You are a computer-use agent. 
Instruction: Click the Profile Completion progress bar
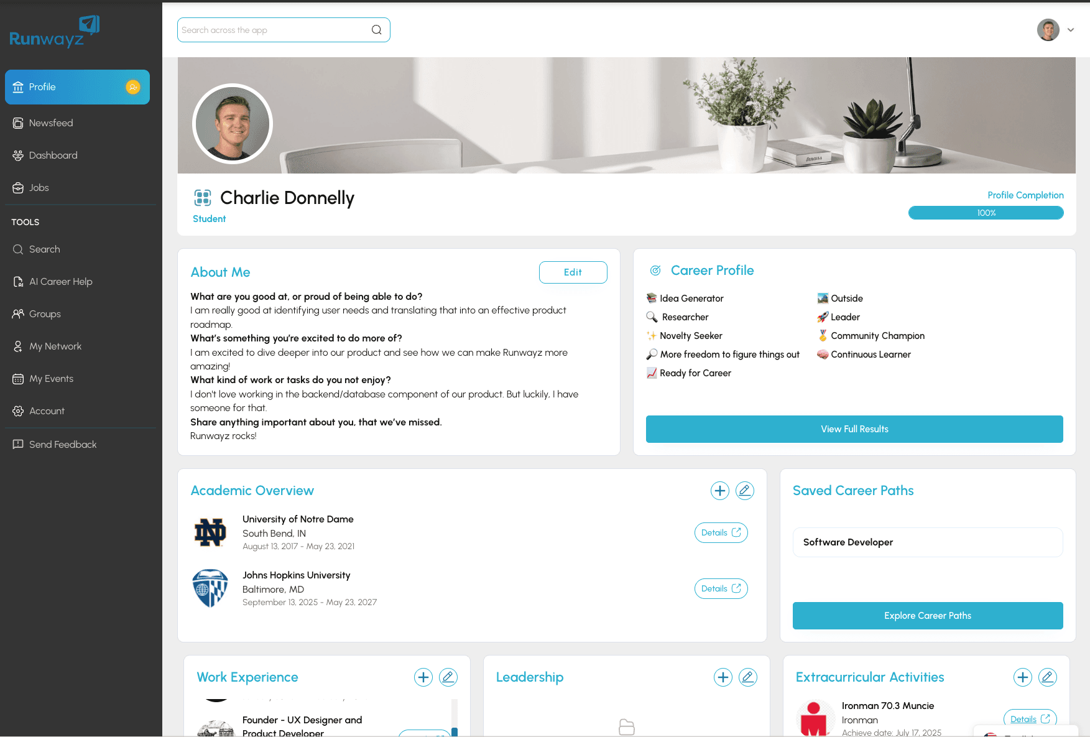[986, 213]
